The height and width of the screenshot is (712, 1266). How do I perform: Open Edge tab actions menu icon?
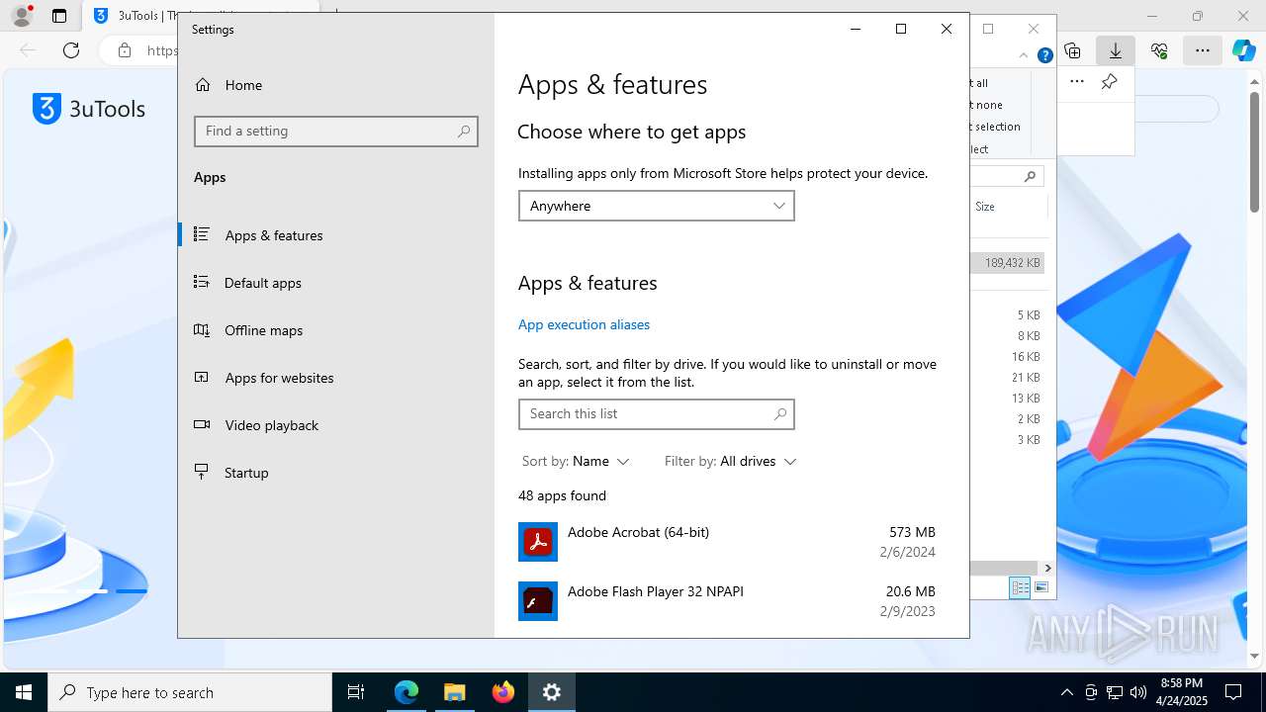pos(59,16)
